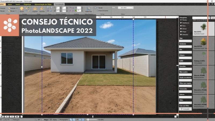215x121 pixels.
Task: Select the Mobiliários radio button
Action: [x=181, y=23]
